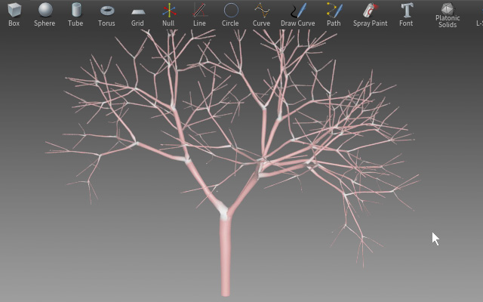Select the tree's main trunk in viewport

pos(225,257)
